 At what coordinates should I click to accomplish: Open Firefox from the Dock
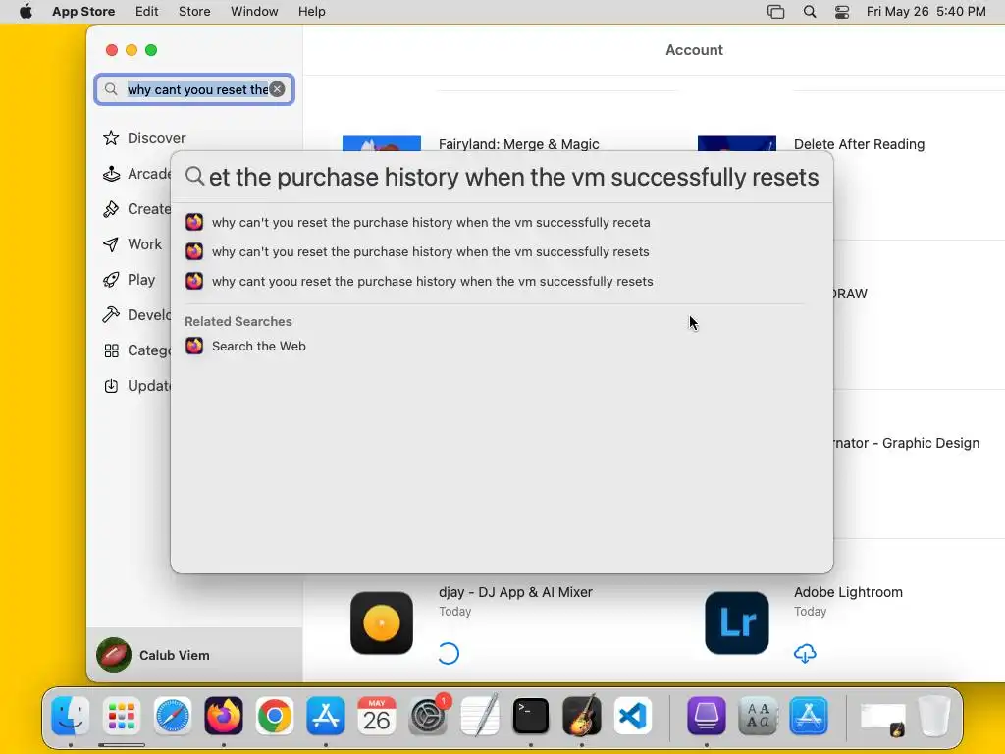224,716
